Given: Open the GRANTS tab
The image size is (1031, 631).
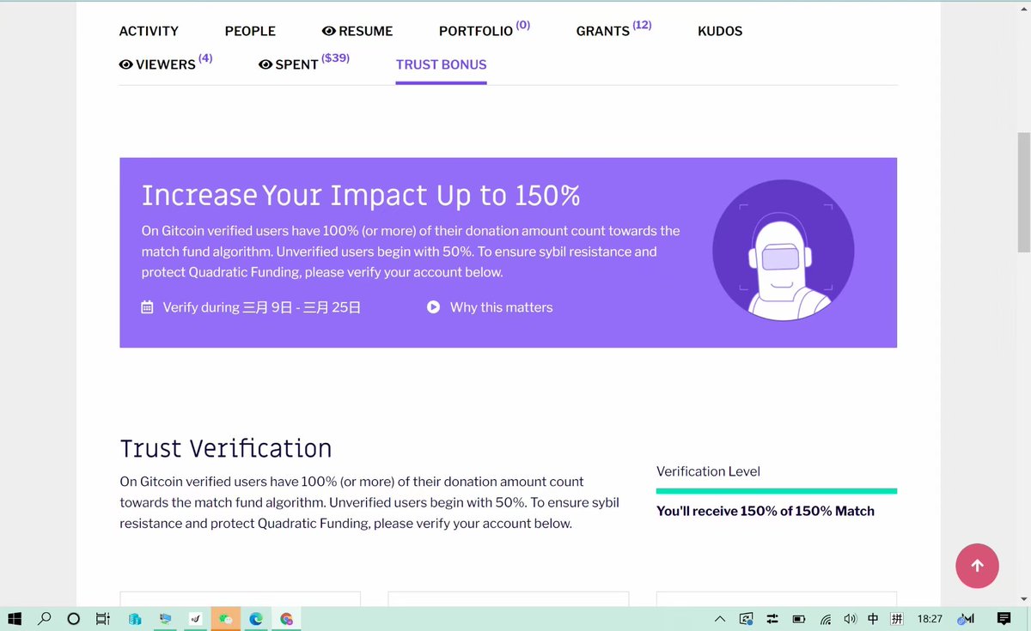Looking at the screenshot, I should 613,29.
